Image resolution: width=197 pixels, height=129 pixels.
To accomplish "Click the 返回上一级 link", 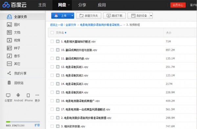I will (56, 25).
